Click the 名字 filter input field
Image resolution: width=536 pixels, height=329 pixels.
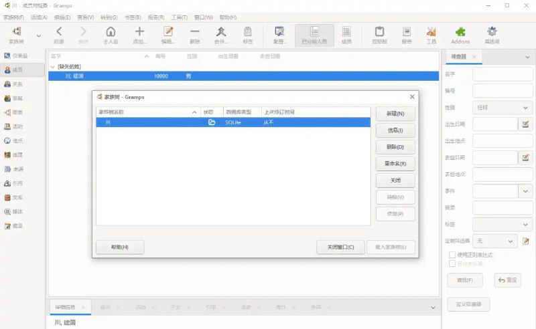point(502,74)
